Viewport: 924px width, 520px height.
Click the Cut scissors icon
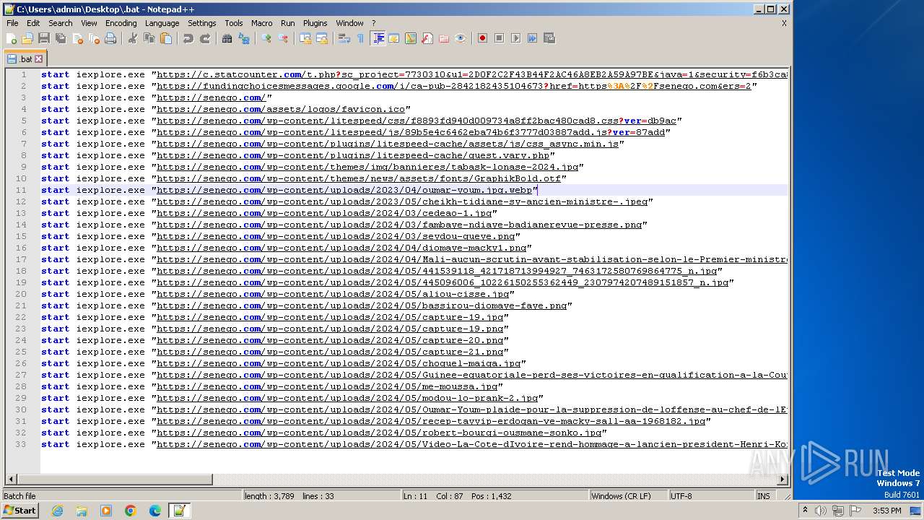tap(133, 38)
